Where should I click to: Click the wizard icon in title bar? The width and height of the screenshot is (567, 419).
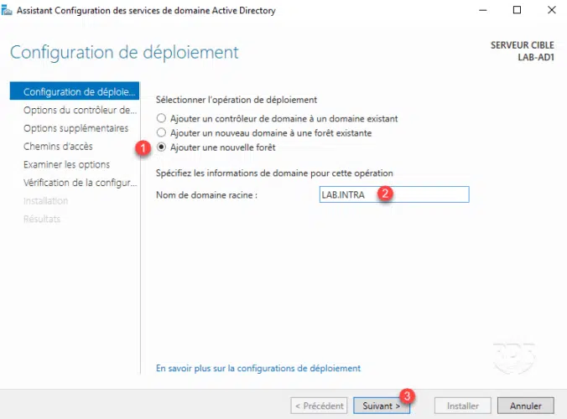click(7, 10)
